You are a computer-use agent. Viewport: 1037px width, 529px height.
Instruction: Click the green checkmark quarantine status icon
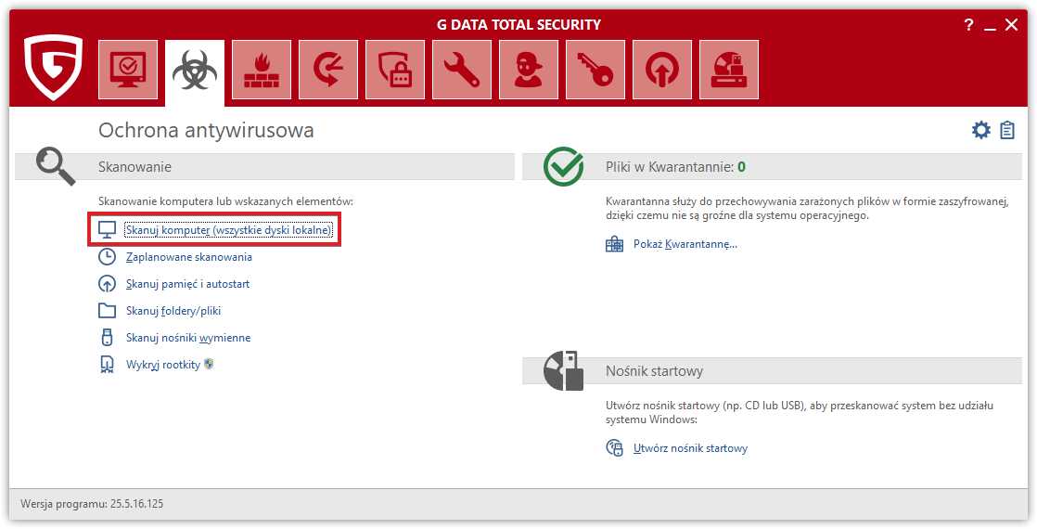click(563, 166)
